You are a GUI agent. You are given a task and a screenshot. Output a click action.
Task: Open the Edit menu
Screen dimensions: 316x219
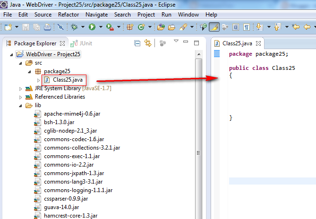[x=23, y=15]
